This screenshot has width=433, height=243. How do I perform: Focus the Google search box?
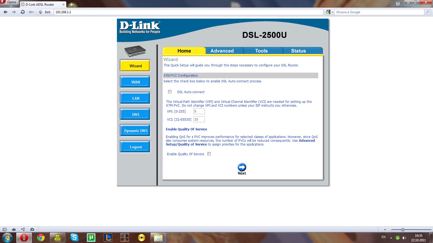[x=379, y=12]
